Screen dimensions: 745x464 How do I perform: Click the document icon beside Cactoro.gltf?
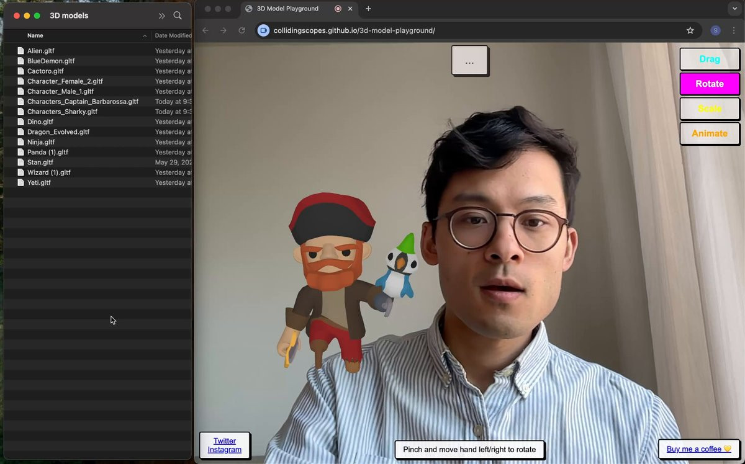pyautogui.click(x=20, y=71)
